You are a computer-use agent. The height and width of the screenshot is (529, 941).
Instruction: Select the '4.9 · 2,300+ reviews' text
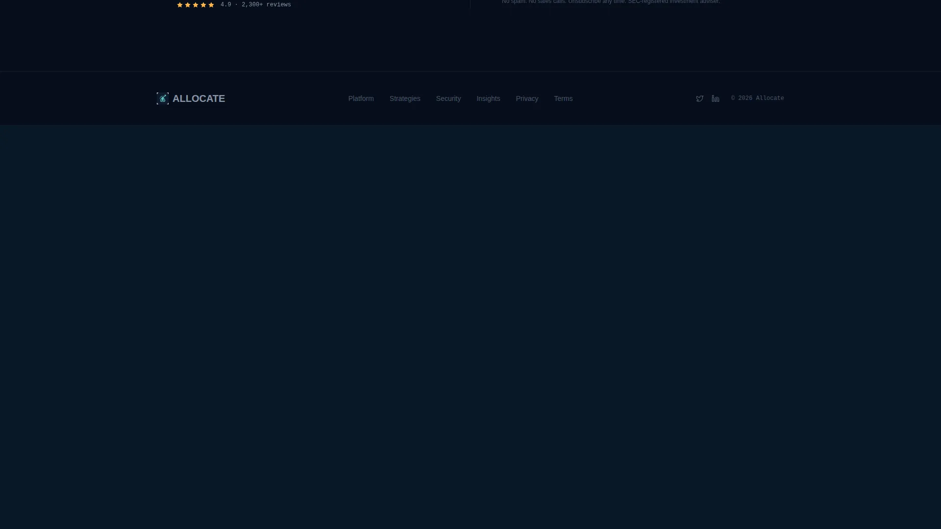[x=256, y=5]
